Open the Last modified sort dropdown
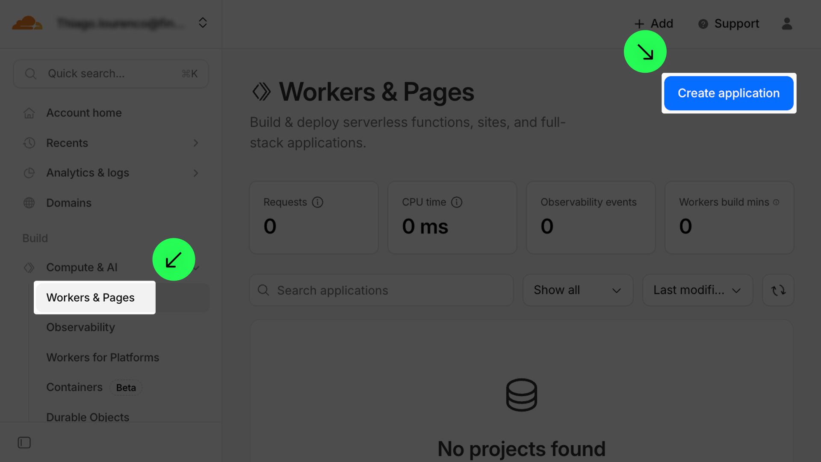 [x=697, y=290]
